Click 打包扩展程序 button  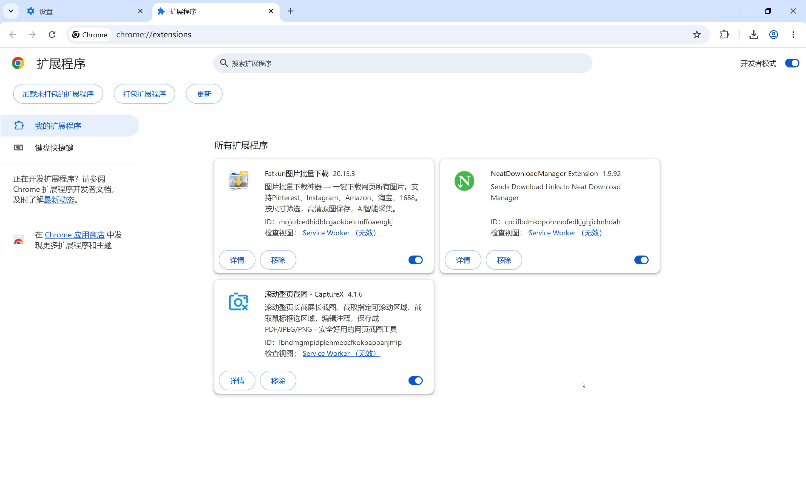tap(144, 94)
